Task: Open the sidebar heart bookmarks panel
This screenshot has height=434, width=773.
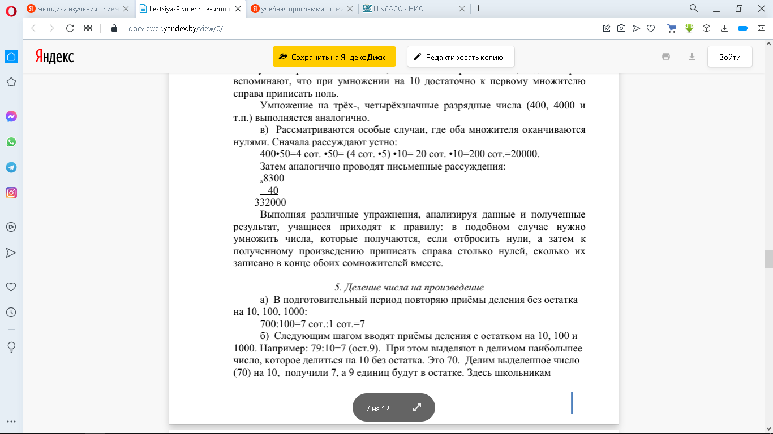Action: (11, 287)
